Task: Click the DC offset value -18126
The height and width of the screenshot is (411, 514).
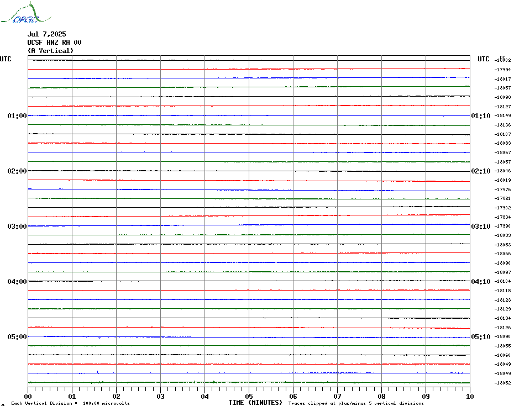Action: pyautogui.click(x=502, y=328)
